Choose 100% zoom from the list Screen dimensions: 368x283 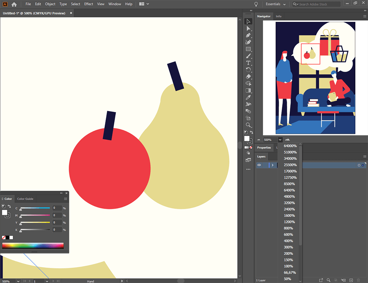tap(288, 266)
